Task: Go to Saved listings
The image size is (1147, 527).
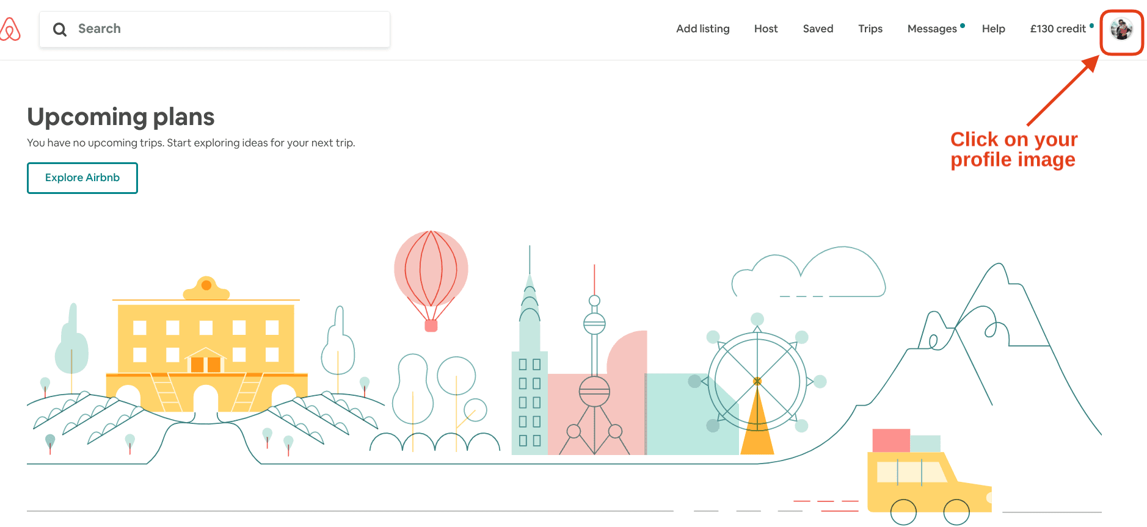Action: point(818,29)
